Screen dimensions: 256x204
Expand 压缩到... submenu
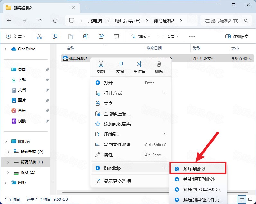click(131, 134)
